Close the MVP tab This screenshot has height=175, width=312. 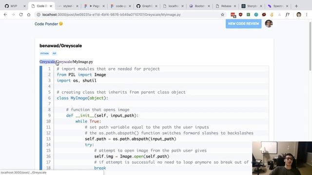24,6
